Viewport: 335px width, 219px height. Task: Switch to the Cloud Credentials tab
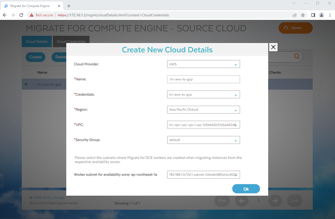pos(71,41)
